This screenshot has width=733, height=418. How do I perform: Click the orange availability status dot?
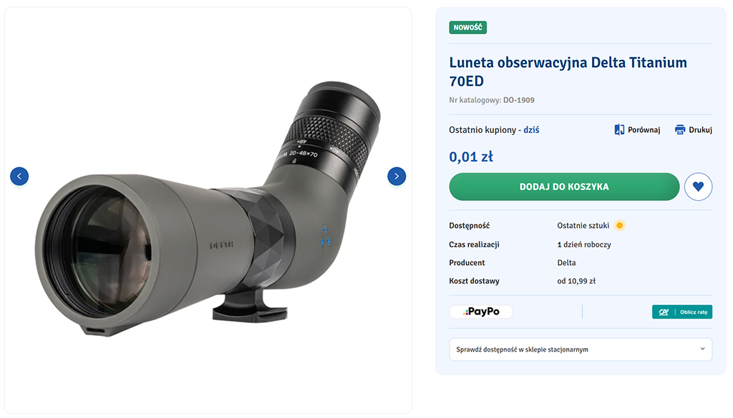tap(620, 226)
